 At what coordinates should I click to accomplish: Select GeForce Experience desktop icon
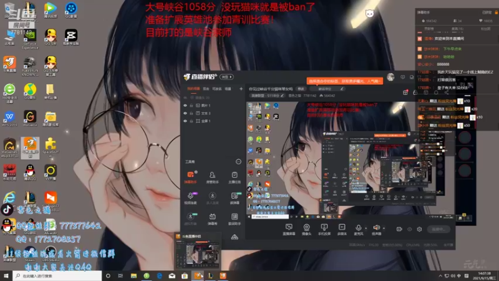coord(30,39)
